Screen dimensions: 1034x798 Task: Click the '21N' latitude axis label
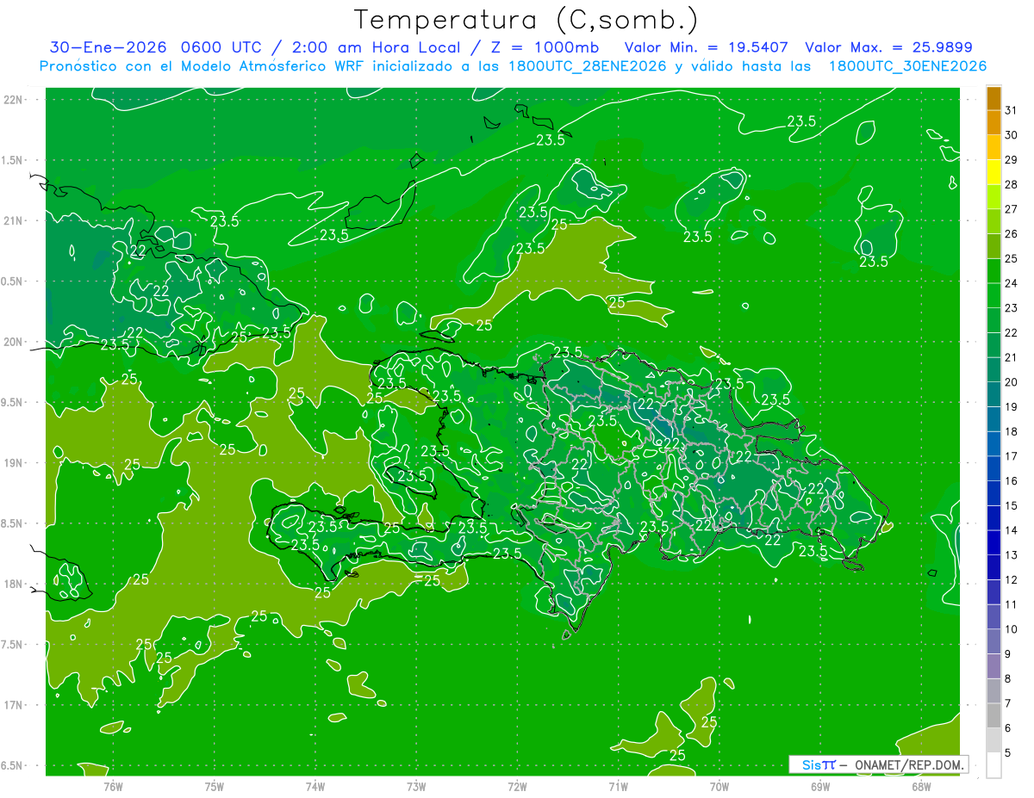pyautogui.click(x=13, y=220)
